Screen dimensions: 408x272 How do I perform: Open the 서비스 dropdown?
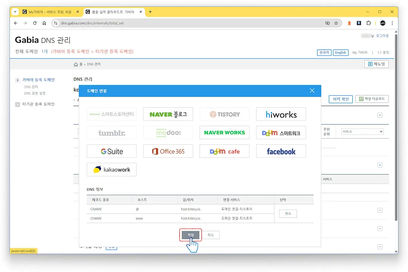pyautogui.click(x=362, y=131)
